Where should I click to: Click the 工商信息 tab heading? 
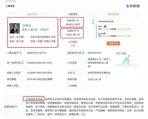[x=10, y=6]
